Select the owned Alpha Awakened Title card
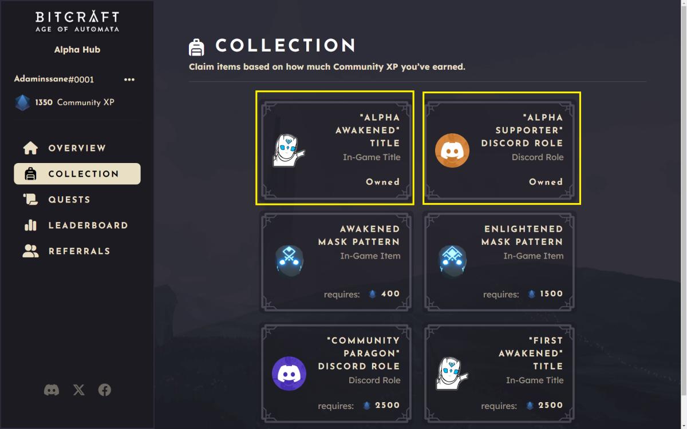Viewport: 687px width, 429px height. point(335,148)
